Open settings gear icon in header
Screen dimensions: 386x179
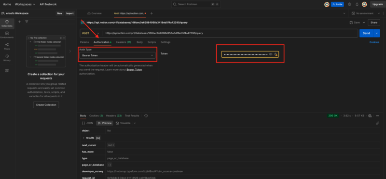click(x=349, y=4)
